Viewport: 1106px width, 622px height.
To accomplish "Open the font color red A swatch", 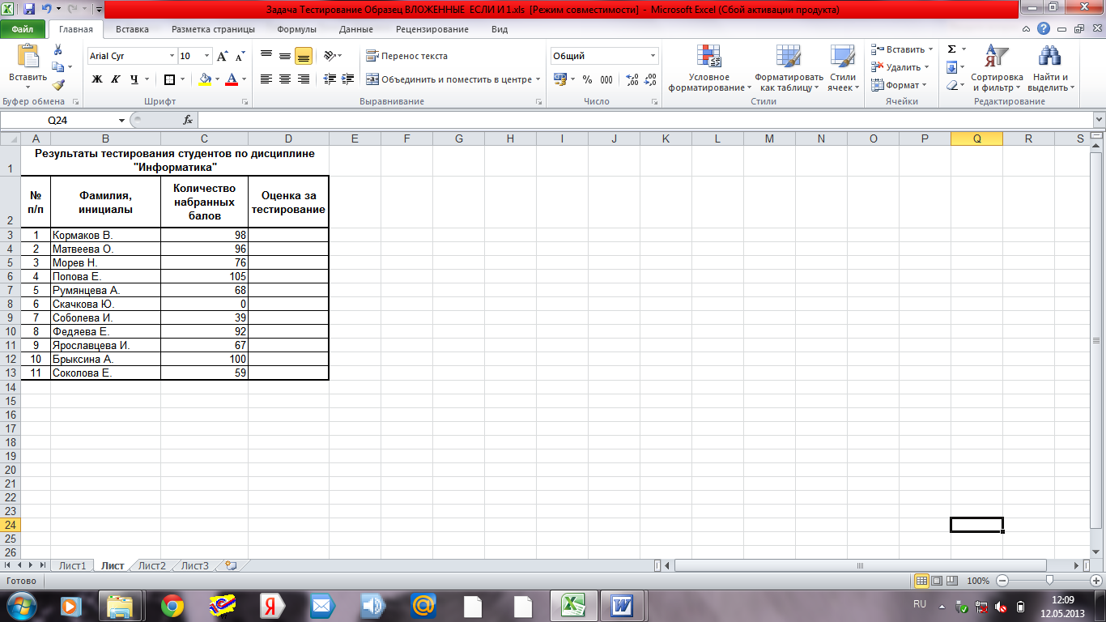I will pyautogui.click(x=232, y=79).
